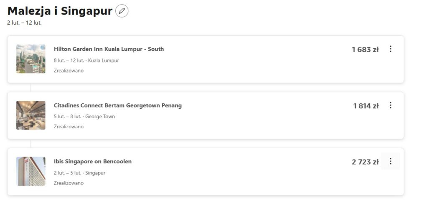Click Zrealizowano status on Ibis card

click(x=69, y=183)
